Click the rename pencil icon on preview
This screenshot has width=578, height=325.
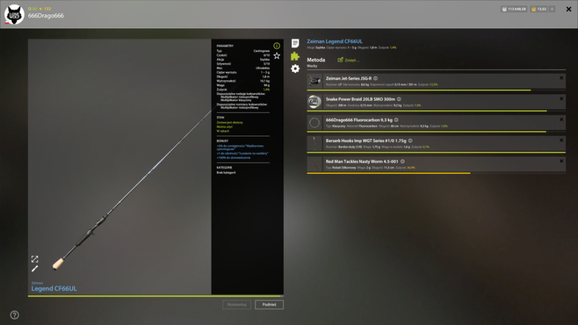tap(35, 268)
